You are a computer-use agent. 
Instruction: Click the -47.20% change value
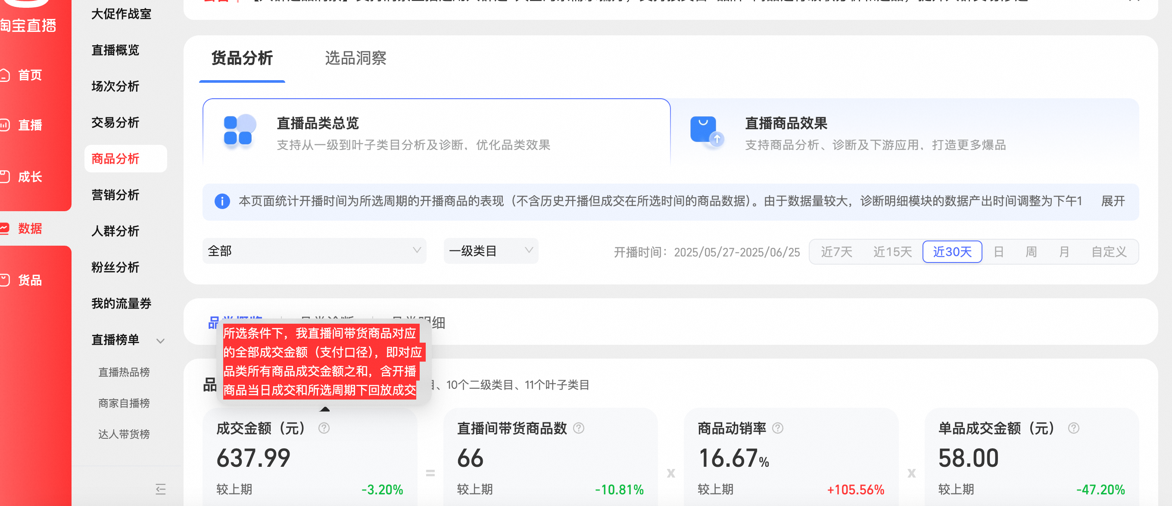click(x=1100, y=490)
